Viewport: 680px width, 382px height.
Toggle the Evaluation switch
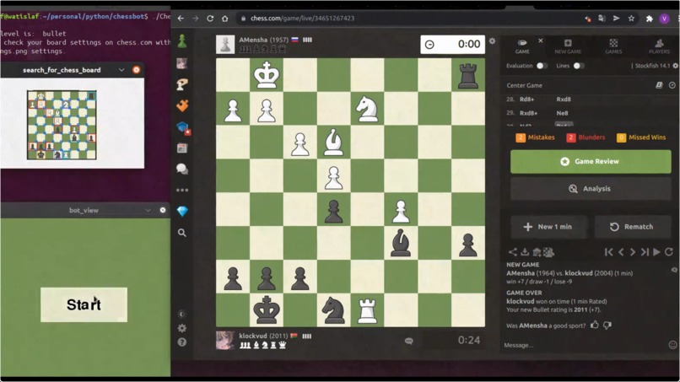point(542,66)
